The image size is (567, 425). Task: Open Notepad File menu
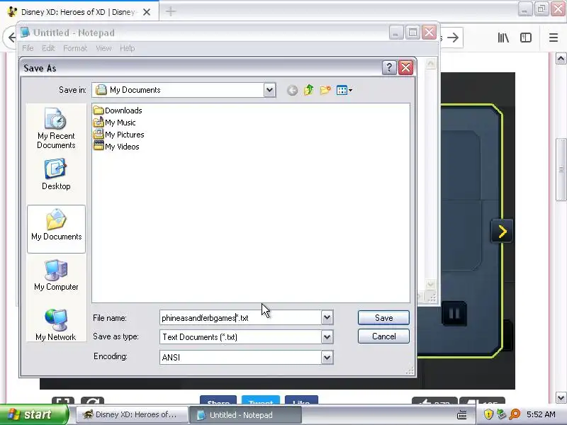tap(28, 48)
